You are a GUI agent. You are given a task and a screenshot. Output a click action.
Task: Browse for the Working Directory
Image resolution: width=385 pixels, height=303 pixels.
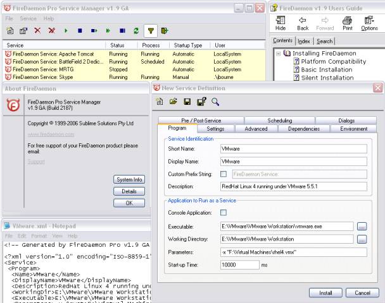tap(362, 239)
